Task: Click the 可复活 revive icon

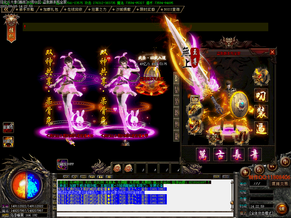Action: point(8,141)
